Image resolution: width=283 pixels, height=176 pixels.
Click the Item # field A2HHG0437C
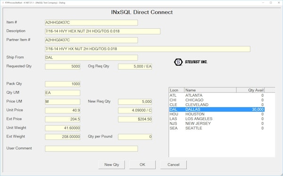[x=92, y=23]
